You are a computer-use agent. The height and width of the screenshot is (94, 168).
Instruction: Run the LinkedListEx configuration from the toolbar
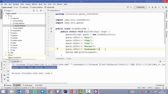[x=149, y=7]
